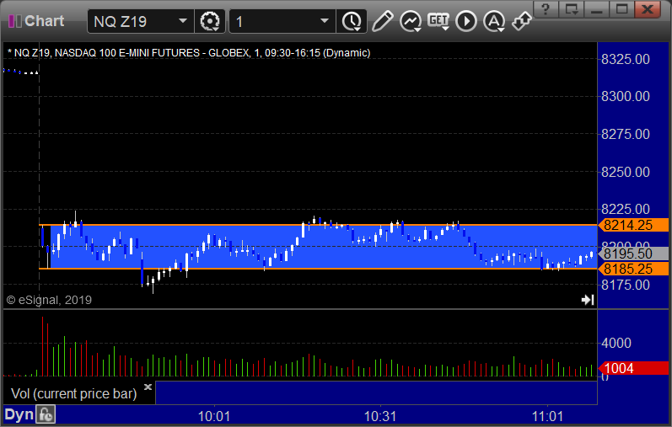Viewport: 672px width, 427px height.
Task: Click the red 1004 volume marker
Action: pyautogui.click(x=633, y=368)
